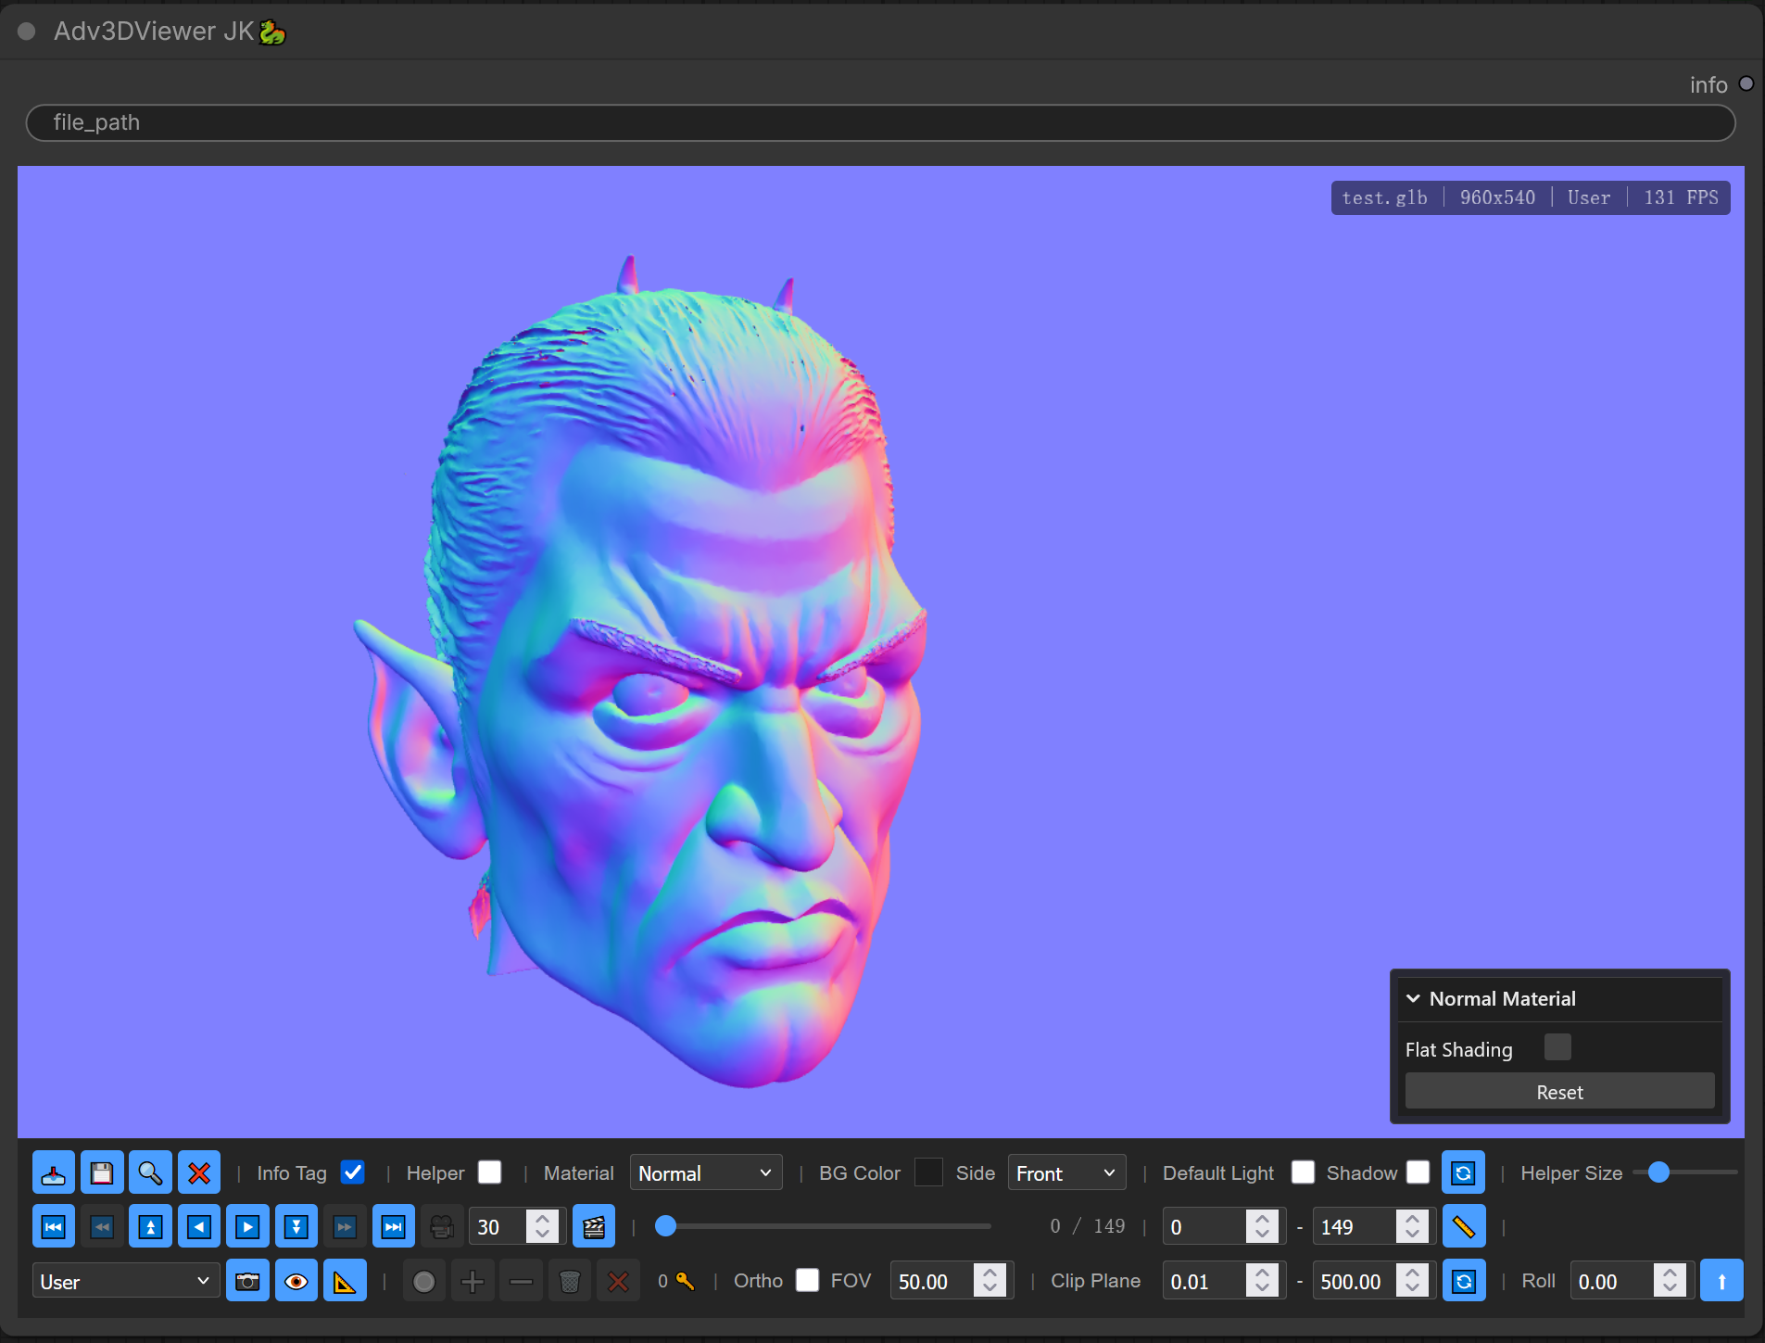Click the end frame 149 stepper arrows
The height and width of the screenshot is (1343, 1765).
[1412, 1226]
